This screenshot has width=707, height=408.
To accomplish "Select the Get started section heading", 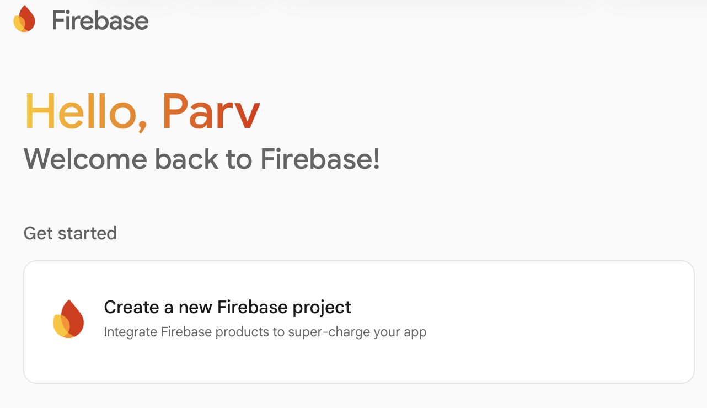I will 69,233.
